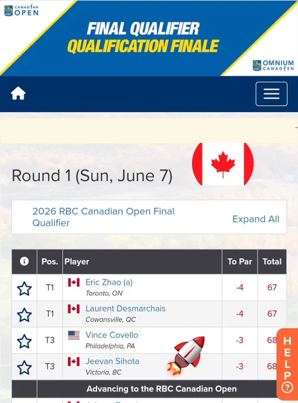Open the hamburger navigation menu
This screenshot has width=298, height=403.
271,94
